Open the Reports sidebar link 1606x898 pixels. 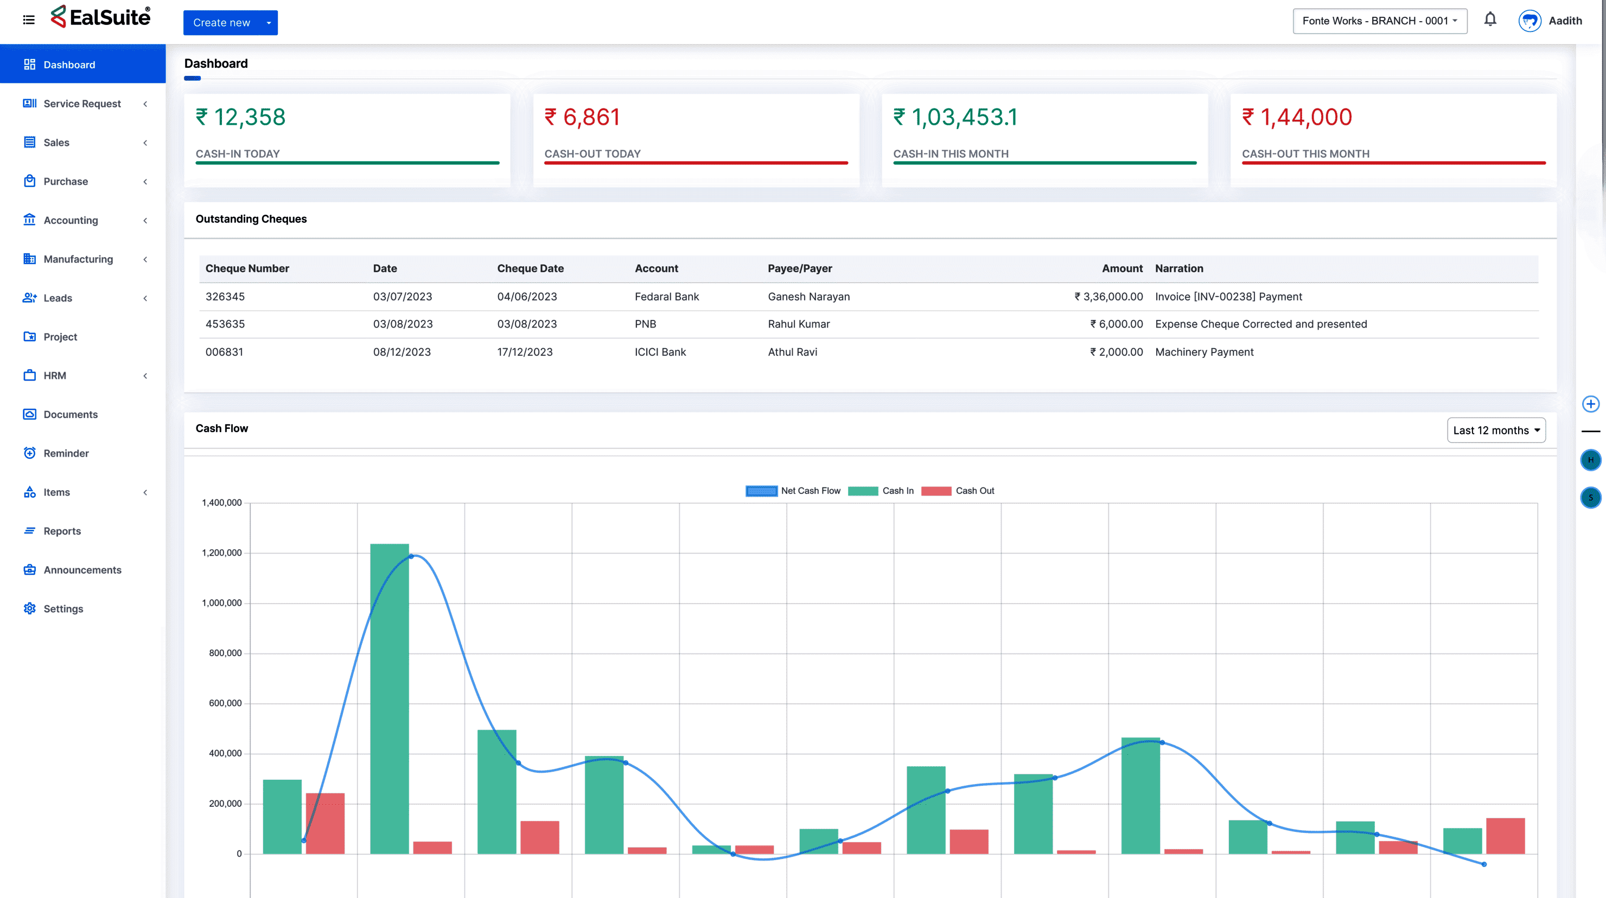coord(62,531)
